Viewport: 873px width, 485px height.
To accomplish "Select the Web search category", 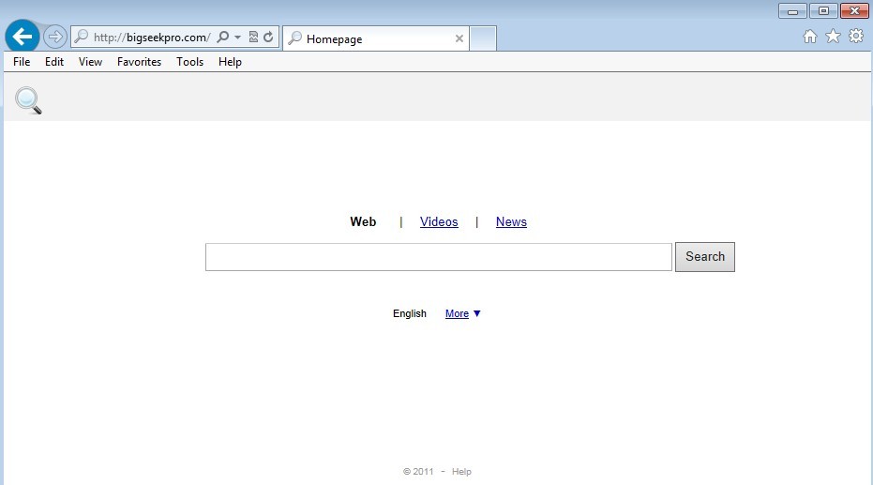I will [363, 221].
